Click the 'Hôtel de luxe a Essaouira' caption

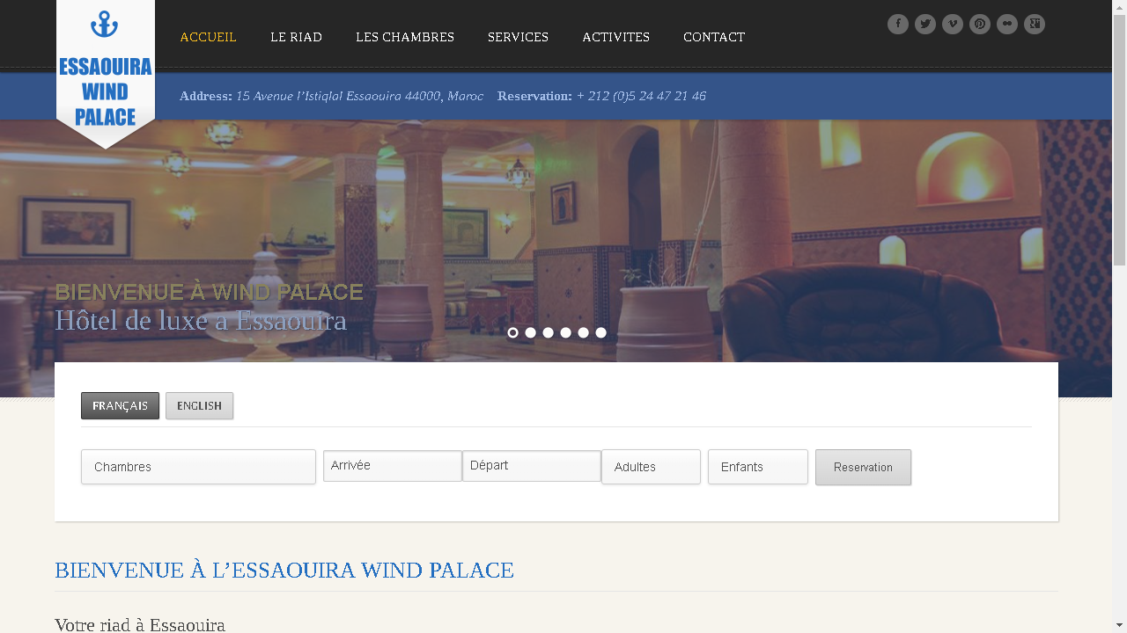pyautogui.click(x=201, y=321)
